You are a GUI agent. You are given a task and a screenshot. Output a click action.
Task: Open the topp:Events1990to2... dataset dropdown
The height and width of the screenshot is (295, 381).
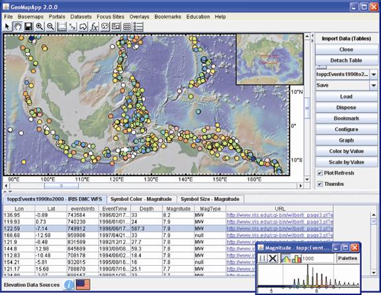(x=374, y=74)
